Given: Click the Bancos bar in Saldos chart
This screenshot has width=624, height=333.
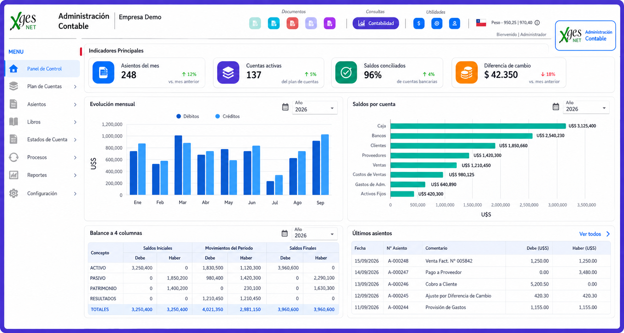Looking at the screenshot, I should (461, 136).
